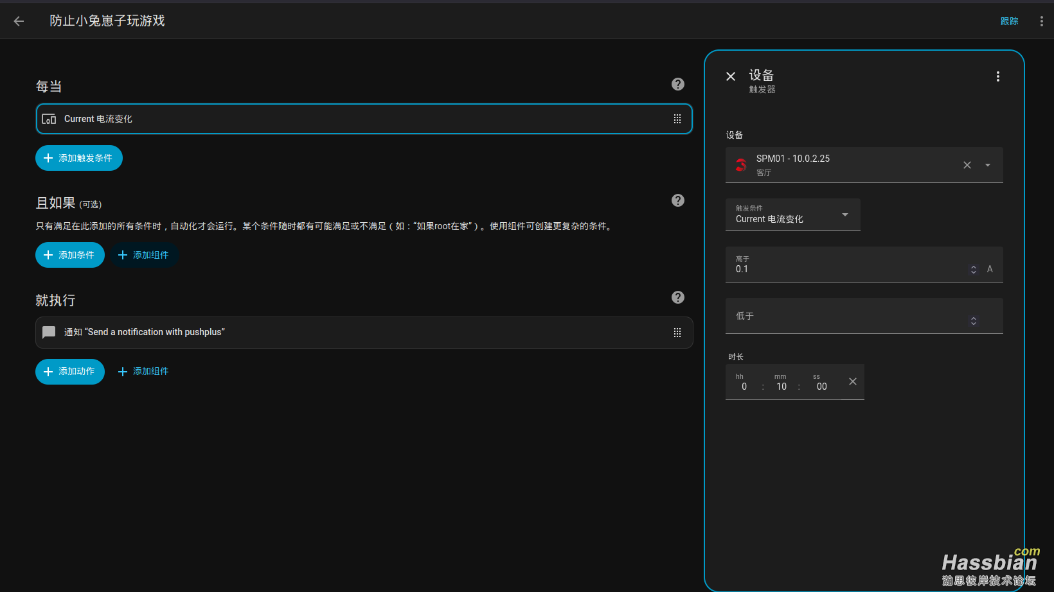Close the 设备 trigger side panel
The height and width of the screenshot is (592, 1054).
click(x=731, y=76)
